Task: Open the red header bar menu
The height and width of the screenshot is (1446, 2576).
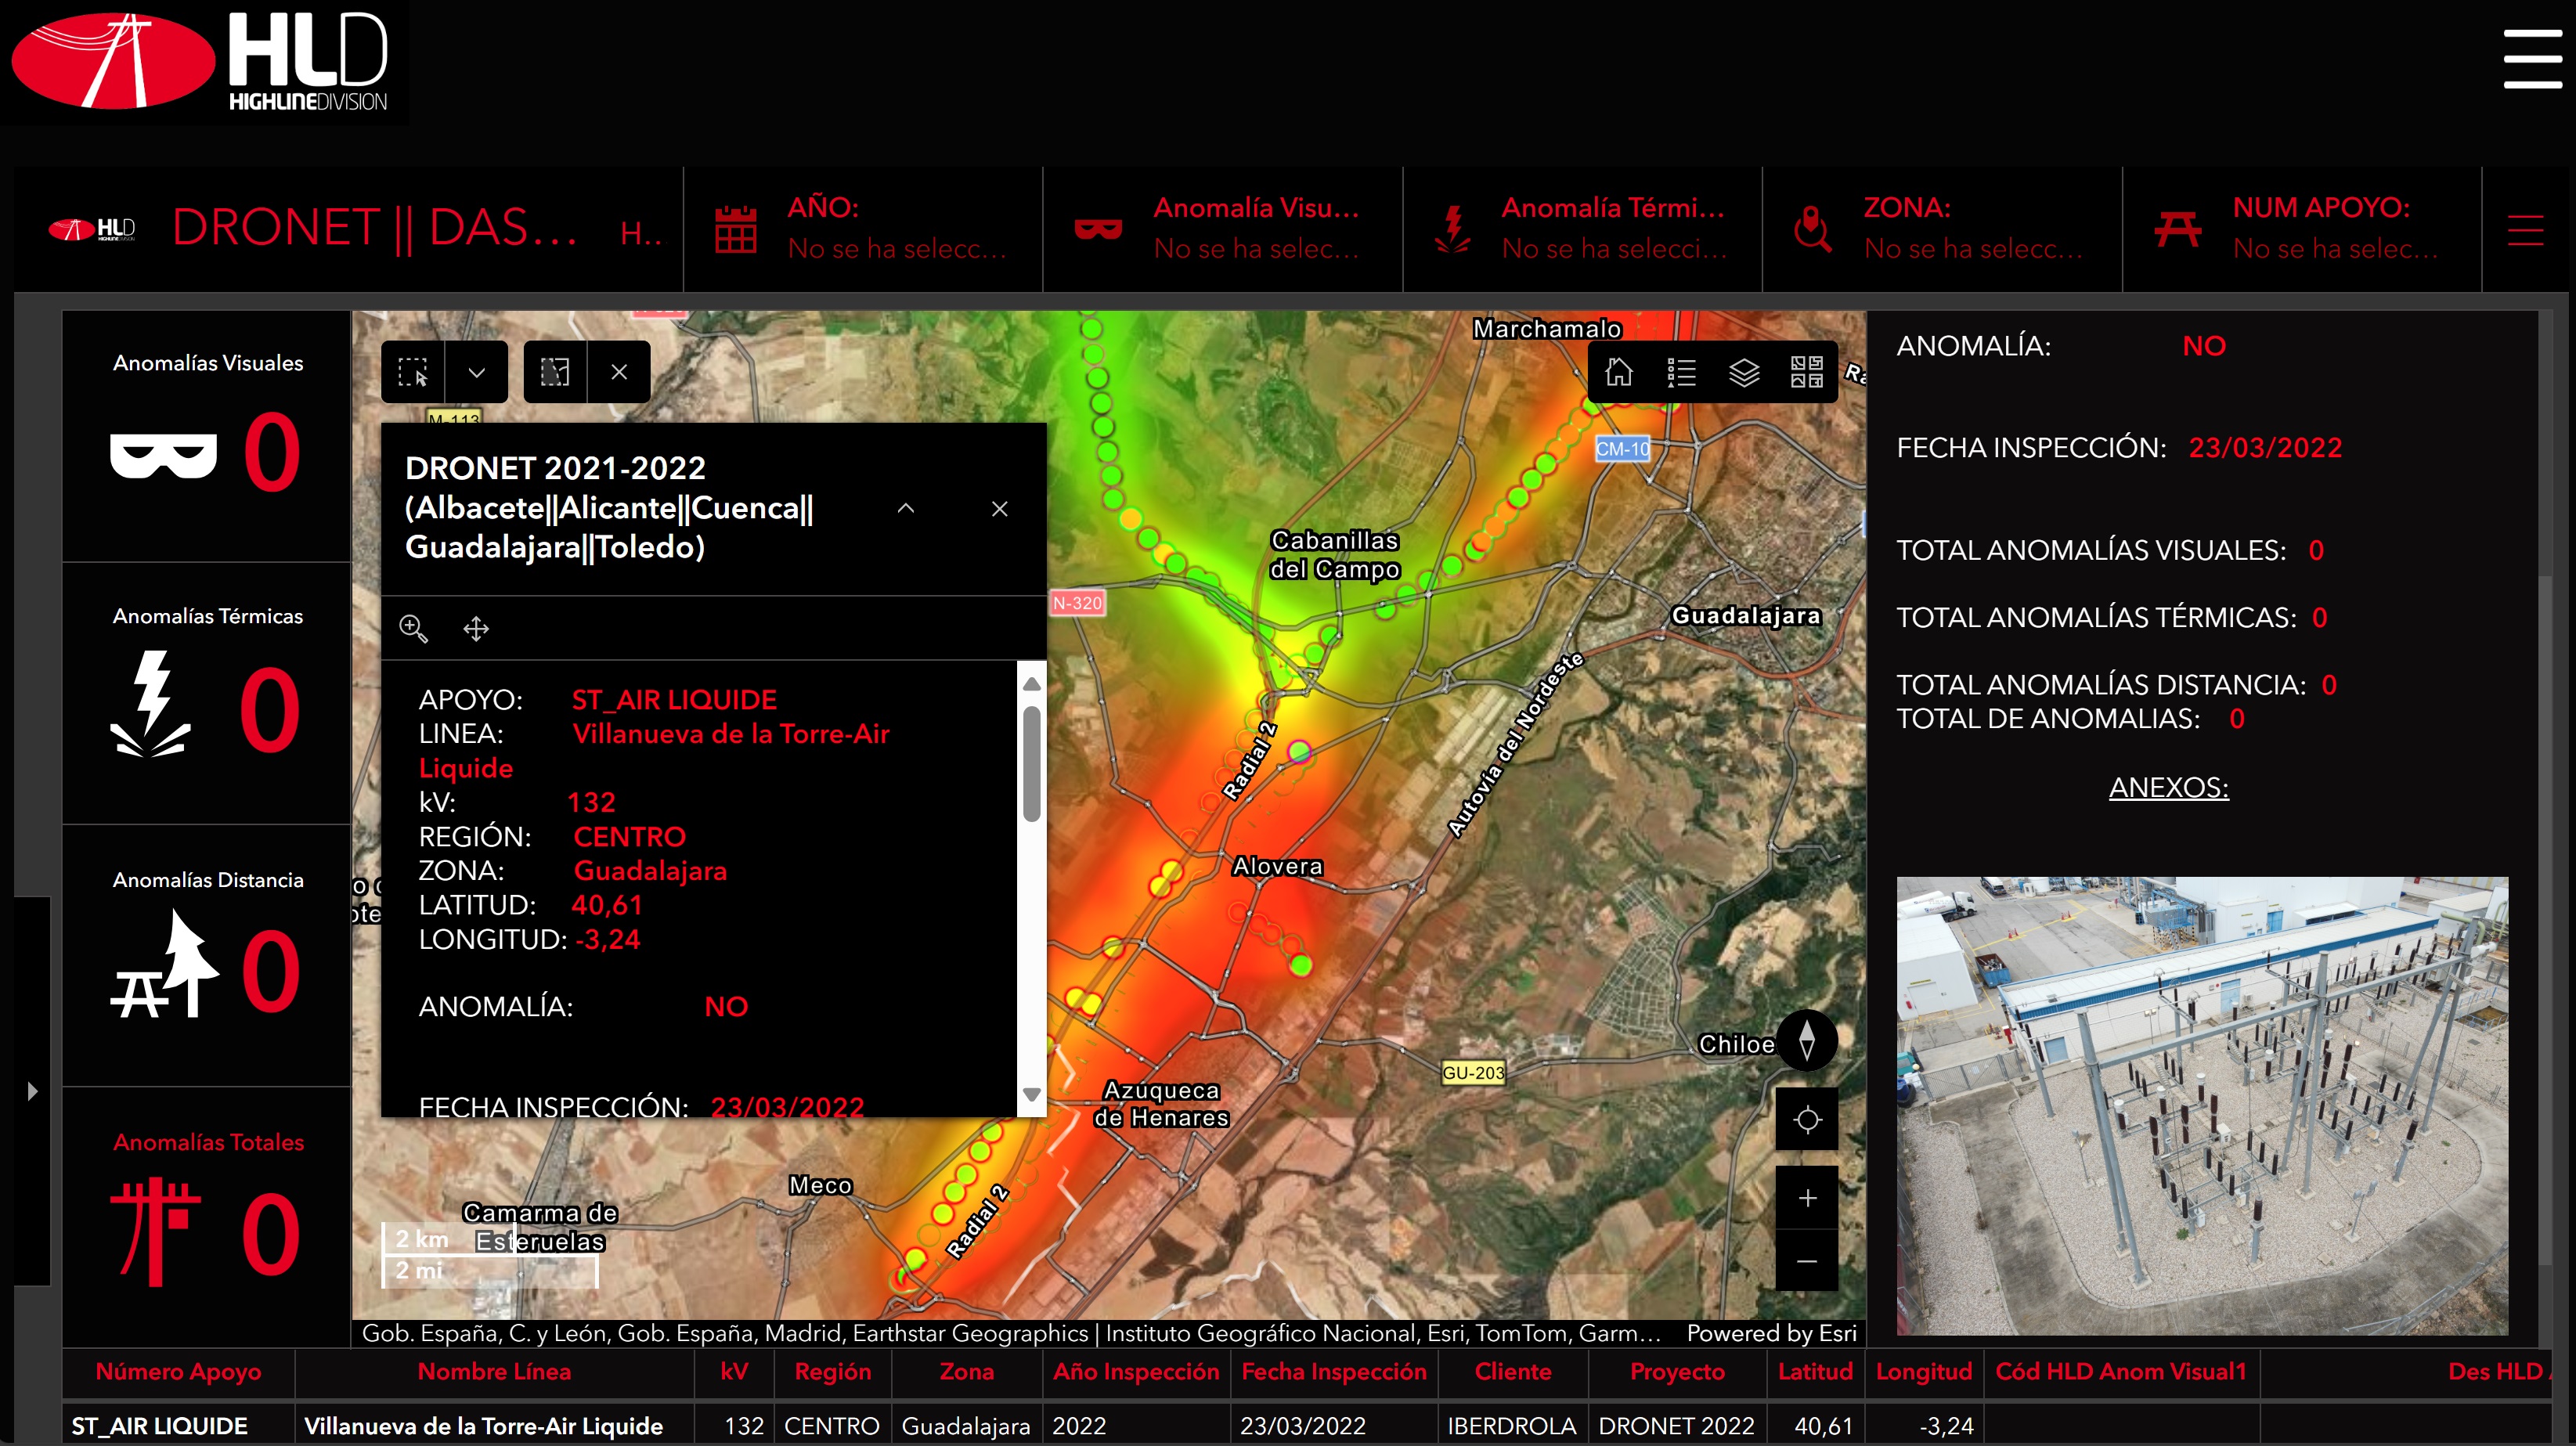Action: [x=2525, y=230]
